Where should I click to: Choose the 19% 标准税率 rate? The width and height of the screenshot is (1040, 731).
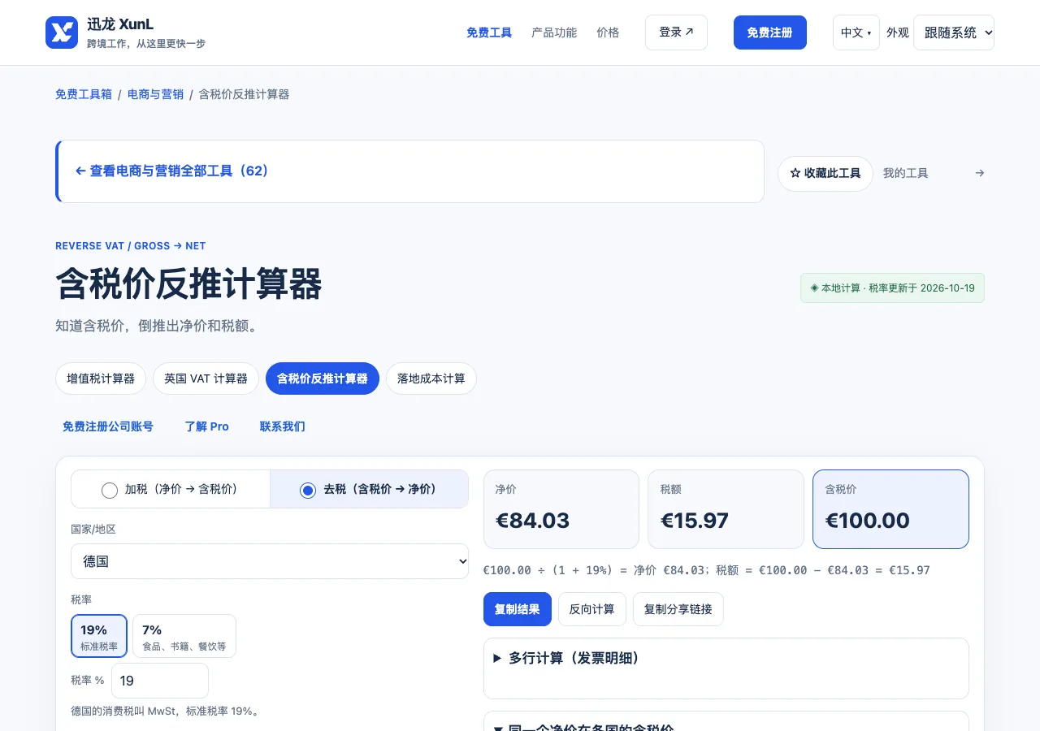[99, 636]
